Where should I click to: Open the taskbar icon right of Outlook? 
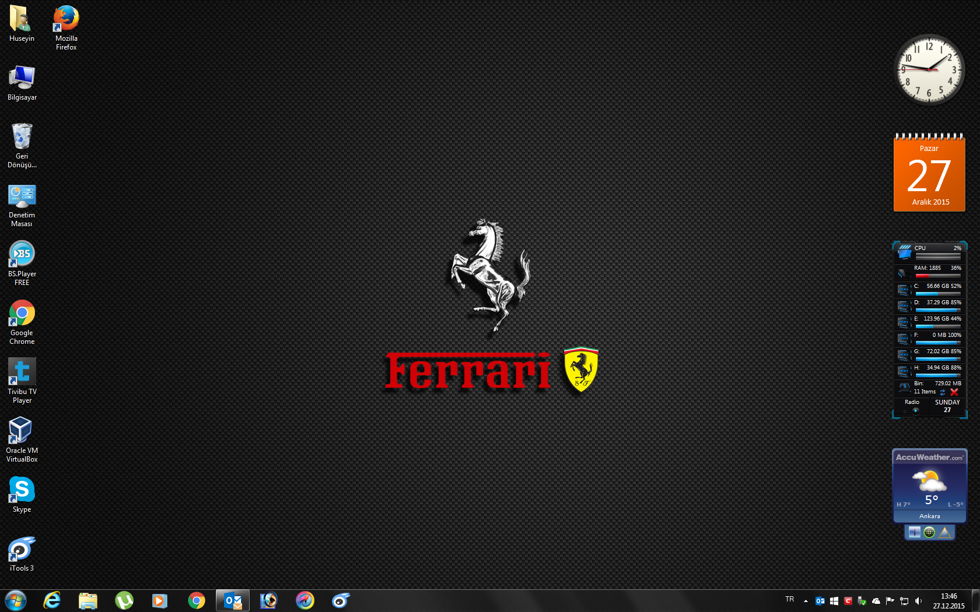268,600
